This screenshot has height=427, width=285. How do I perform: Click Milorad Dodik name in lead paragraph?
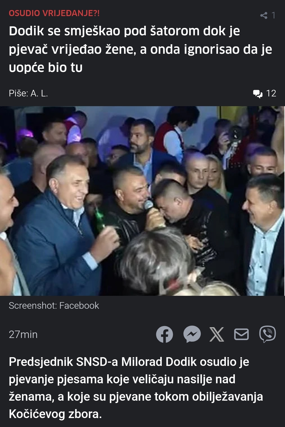coord(159,362)
